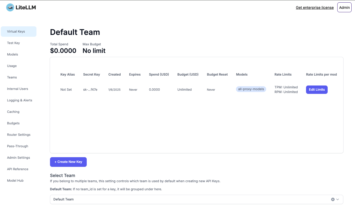Open the Virtual Keys page
The width and height of the screenshot is (355, 214).
point(16,32)
